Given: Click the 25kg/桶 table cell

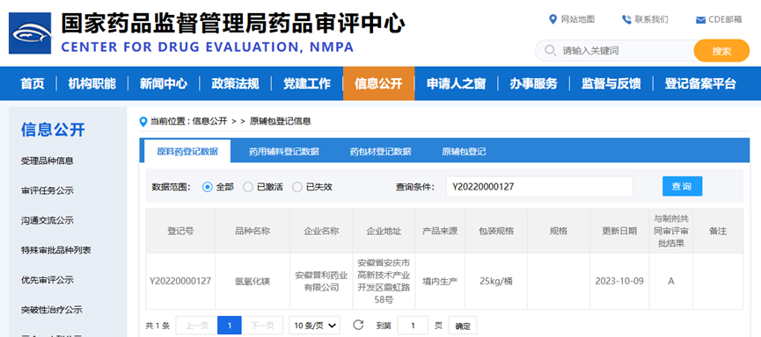Looking at the screenshot, I should coord(495,281).
